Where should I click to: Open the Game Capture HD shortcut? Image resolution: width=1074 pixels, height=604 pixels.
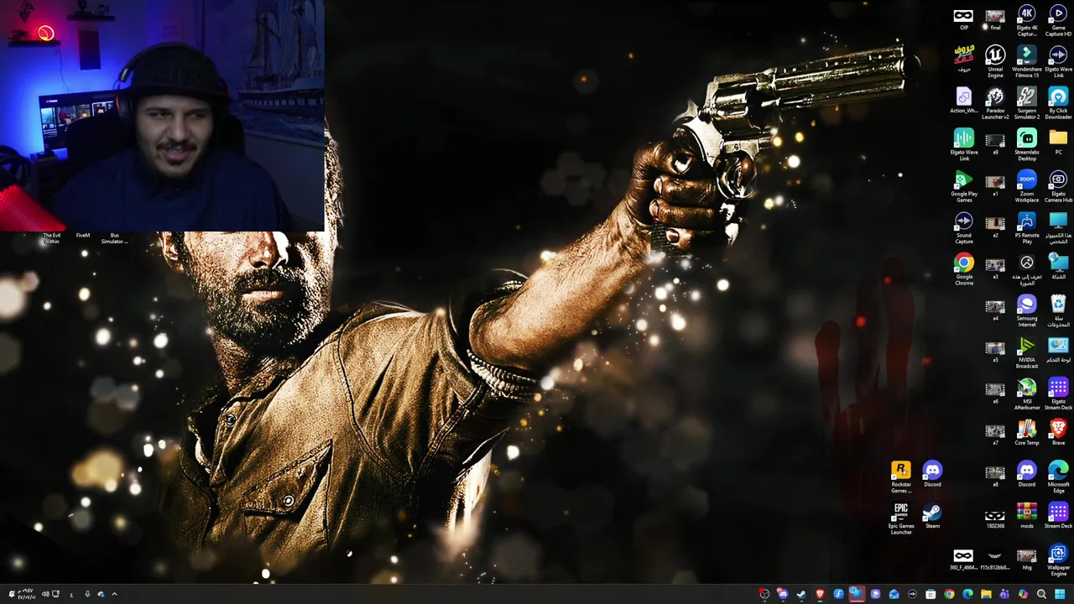pyautogui.click(x=1058, y=20)
